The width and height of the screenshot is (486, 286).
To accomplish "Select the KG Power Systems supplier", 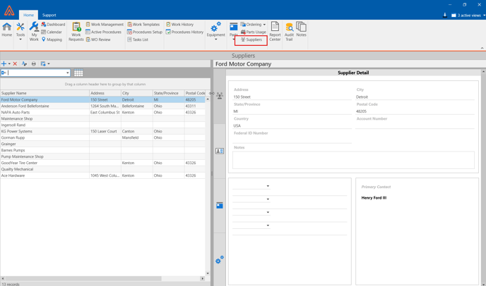I will tap(102, 132).
